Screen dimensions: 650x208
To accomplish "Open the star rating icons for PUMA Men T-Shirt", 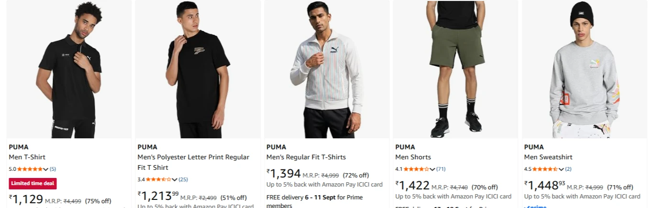I will 30,169.
